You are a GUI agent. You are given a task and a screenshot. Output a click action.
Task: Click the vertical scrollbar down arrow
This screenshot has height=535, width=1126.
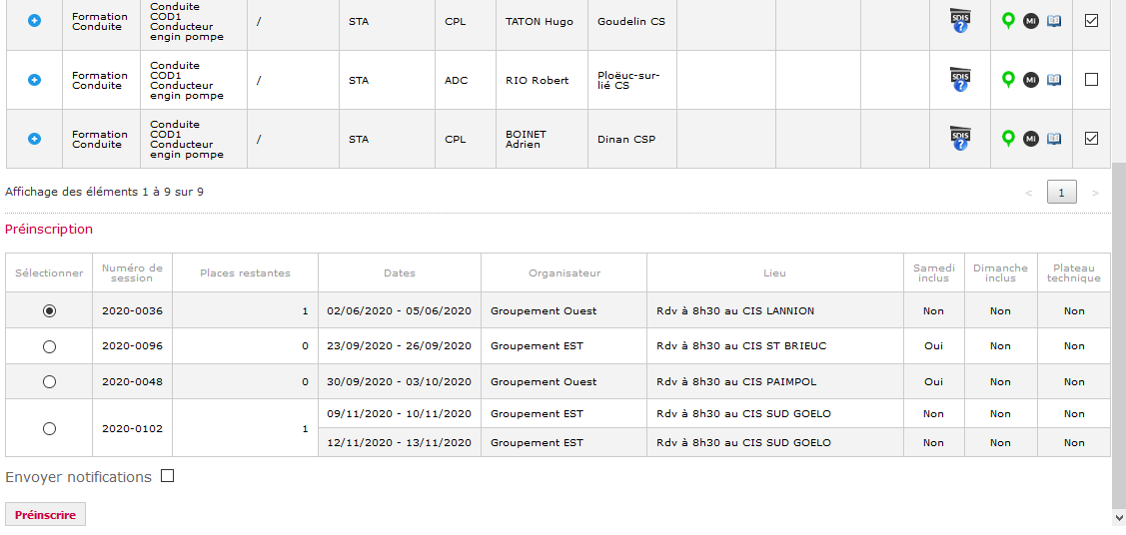1119,517
